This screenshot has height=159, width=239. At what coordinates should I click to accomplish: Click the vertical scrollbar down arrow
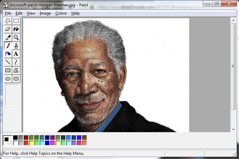[x=233, y=129]
